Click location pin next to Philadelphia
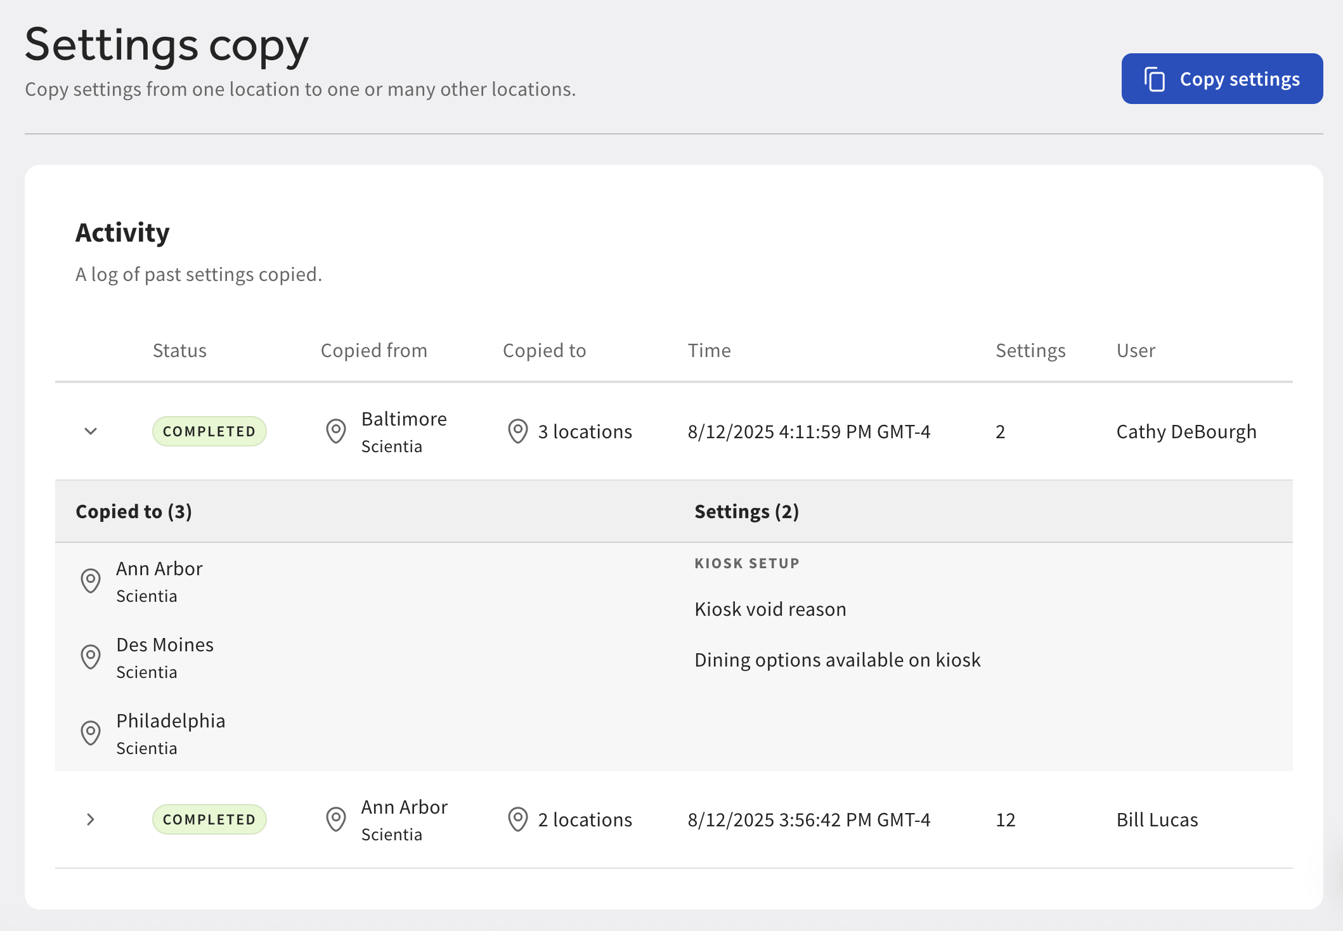This screenshot has height=931, width=1343. click(91, 732)
